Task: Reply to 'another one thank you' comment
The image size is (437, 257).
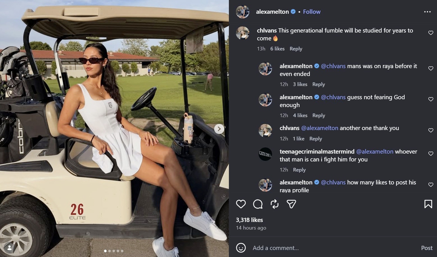Action: tap(316, 138)
